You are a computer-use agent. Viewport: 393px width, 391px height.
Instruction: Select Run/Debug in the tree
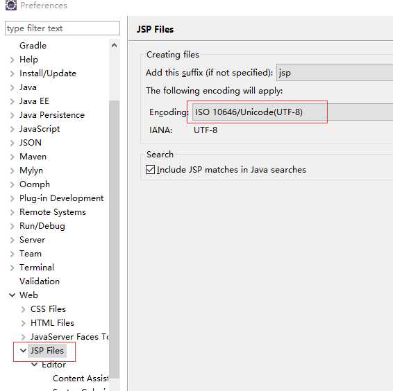point(42,226)
